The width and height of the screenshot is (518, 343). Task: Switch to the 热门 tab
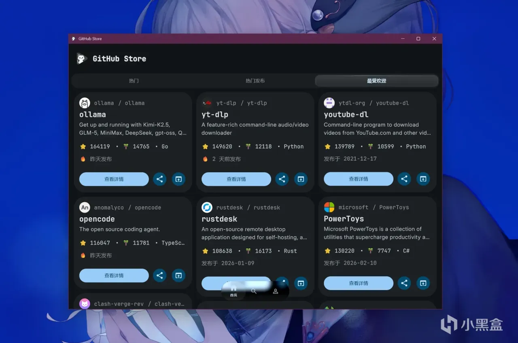134,81
